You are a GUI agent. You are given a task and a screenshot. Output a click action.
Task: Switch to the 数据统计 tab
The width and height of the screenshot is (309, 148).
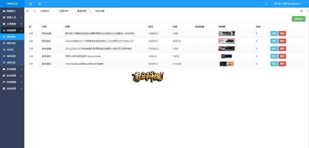[x=45, y=11]
